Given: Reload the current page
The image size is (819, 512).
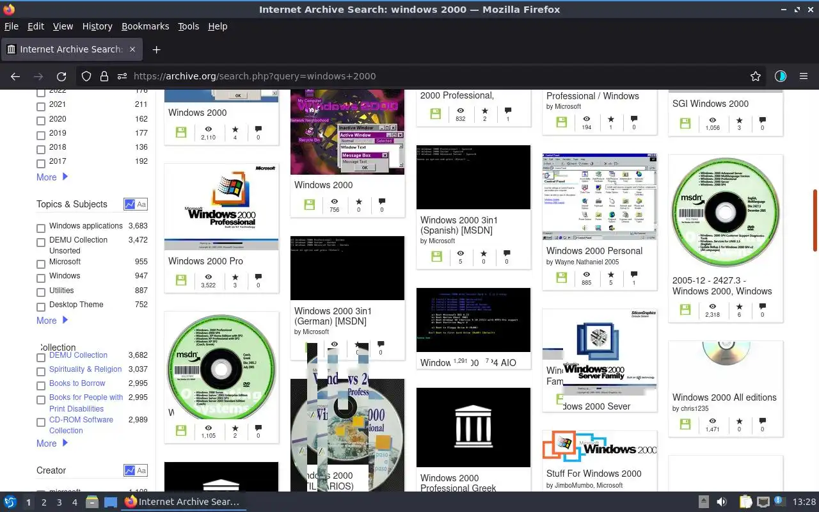Looking at the screenshot, I should (x=61, y=76).
